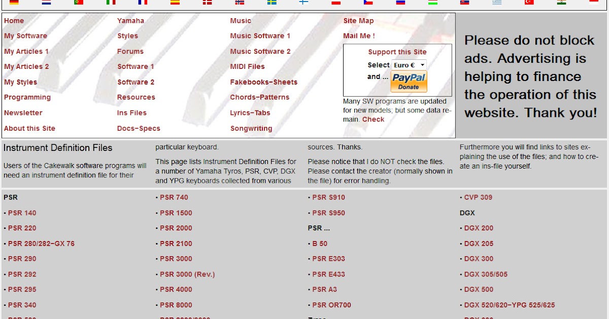Open the Resources page
Image resolution: width=609 pixels, height=319 pixels.
[x=136, y=97]
